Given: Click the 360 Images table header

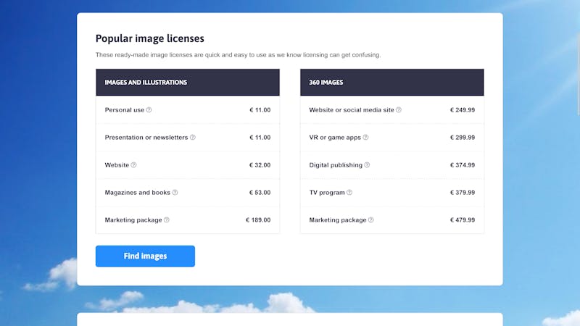Looking at the screenshot, I should click(x=392, y=82).
